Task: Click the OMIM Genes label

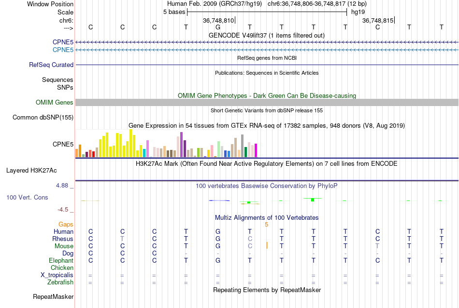Action: (55, 103)
